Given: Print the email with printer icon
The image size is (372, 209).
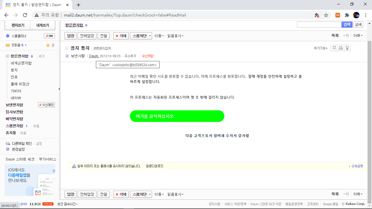Looking at the screenshot, I should [x=341, y=48].
